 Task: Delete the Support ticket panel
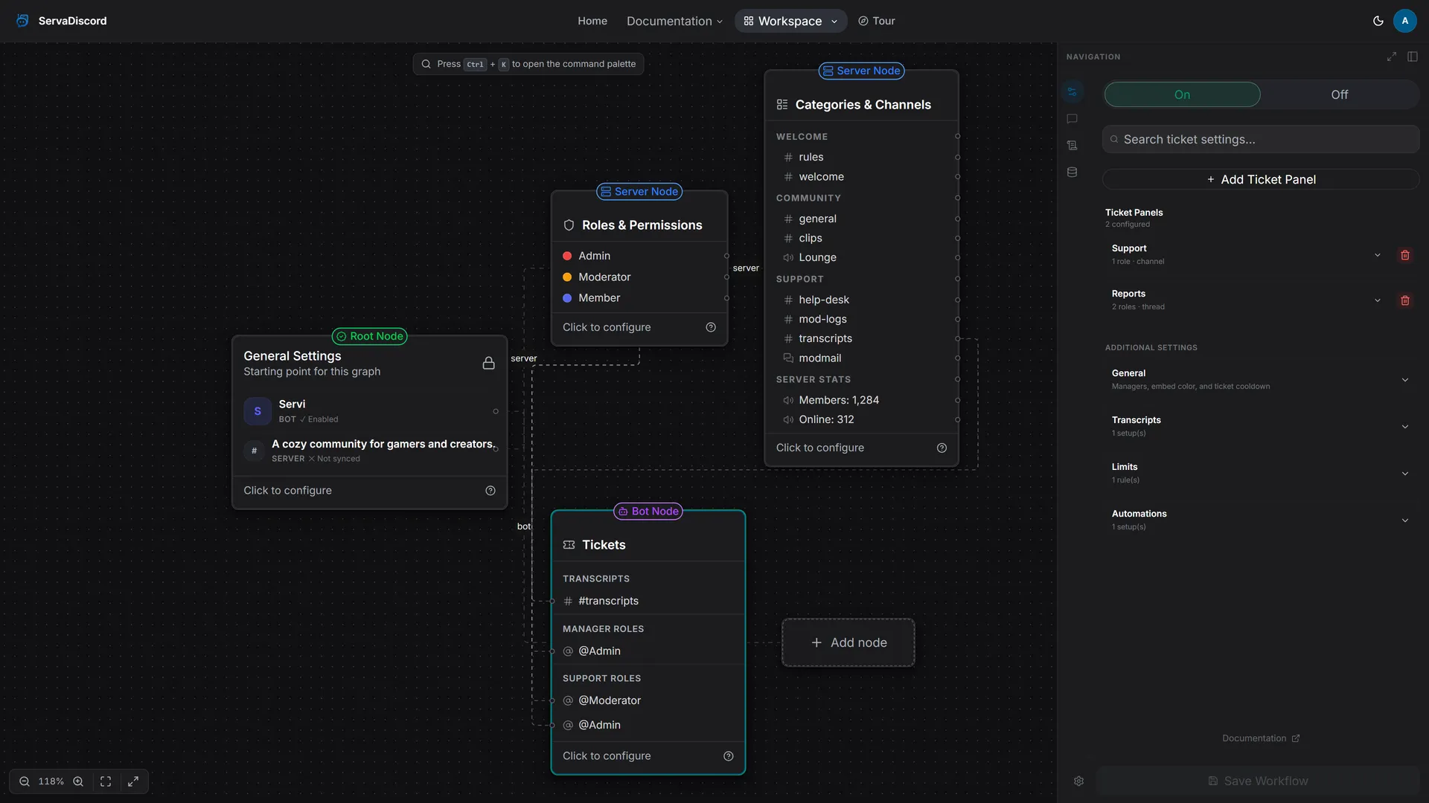tap(1405, 255)
